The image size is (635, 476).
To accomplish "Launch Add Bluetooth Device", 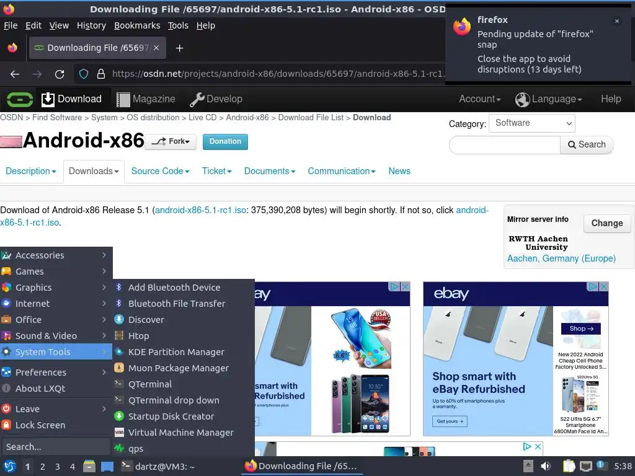I will click(x=184, y=288).
